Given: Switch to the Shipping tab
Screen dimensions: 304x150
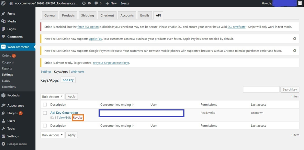Looking at the screenshot, I should click(87, 15).
